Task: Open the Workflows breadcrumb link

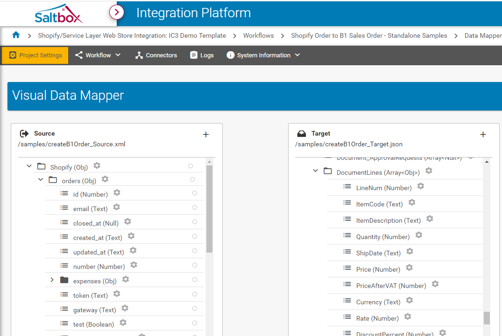Action: click(x=258, y=35)
